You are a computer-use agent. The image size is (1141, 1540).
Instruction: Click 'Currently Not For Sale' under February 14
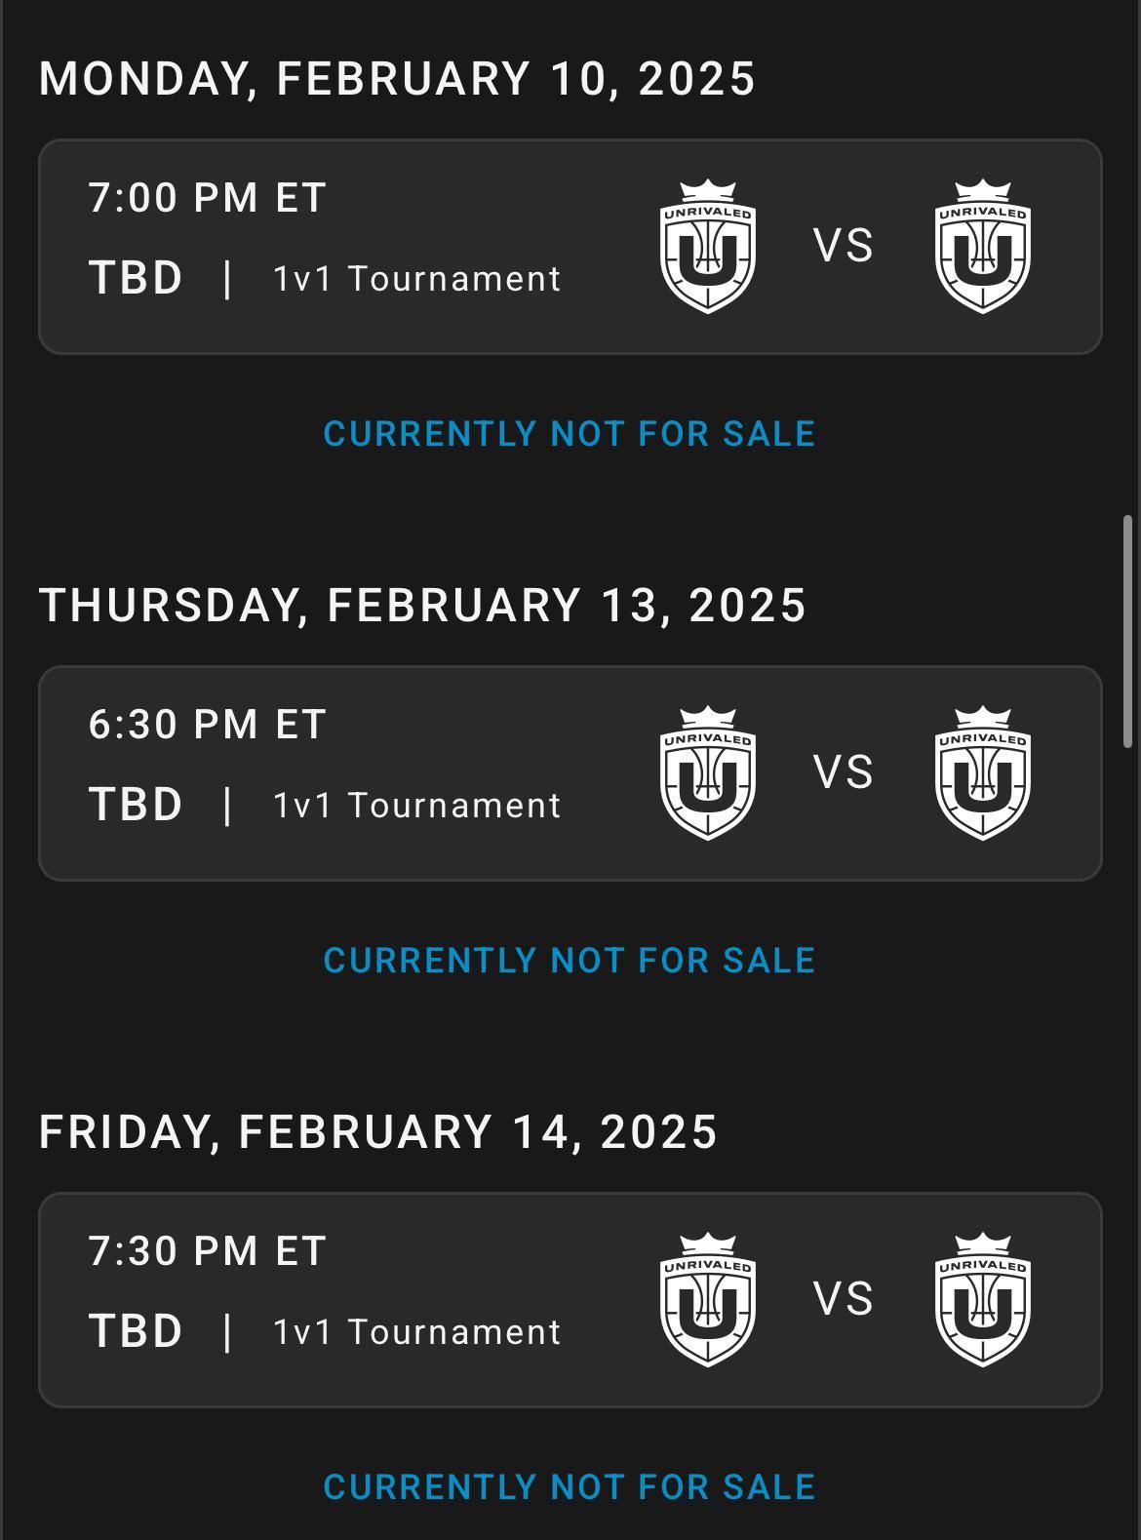pos(570,1487)
